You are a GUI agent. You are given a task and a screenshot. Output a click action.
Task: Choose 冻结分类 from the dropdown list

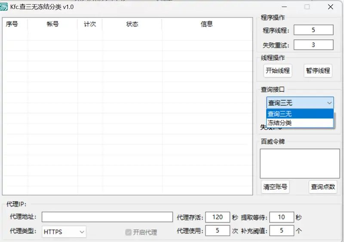point(300,123)
